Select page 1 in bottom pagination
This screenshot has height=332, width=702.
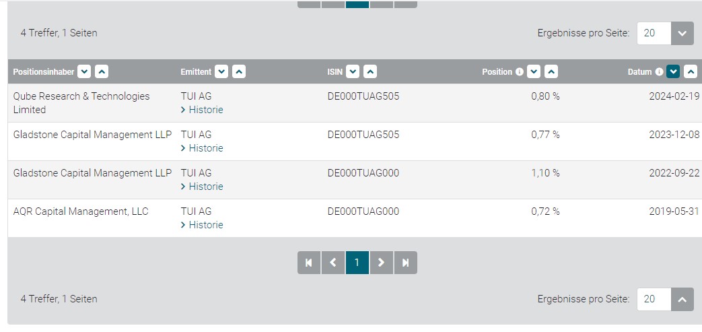tap(357, 263)
